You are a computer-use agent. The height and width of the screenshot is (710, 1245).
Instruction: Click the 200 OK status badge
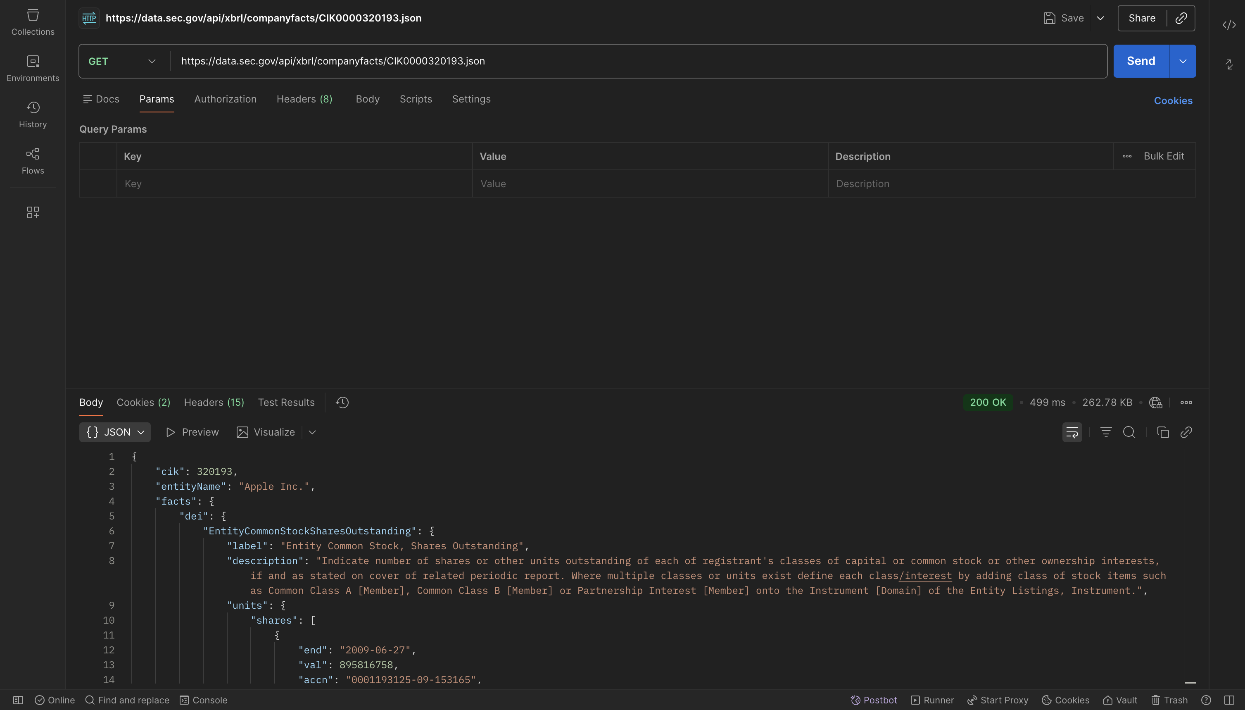[x=988, y=402]
